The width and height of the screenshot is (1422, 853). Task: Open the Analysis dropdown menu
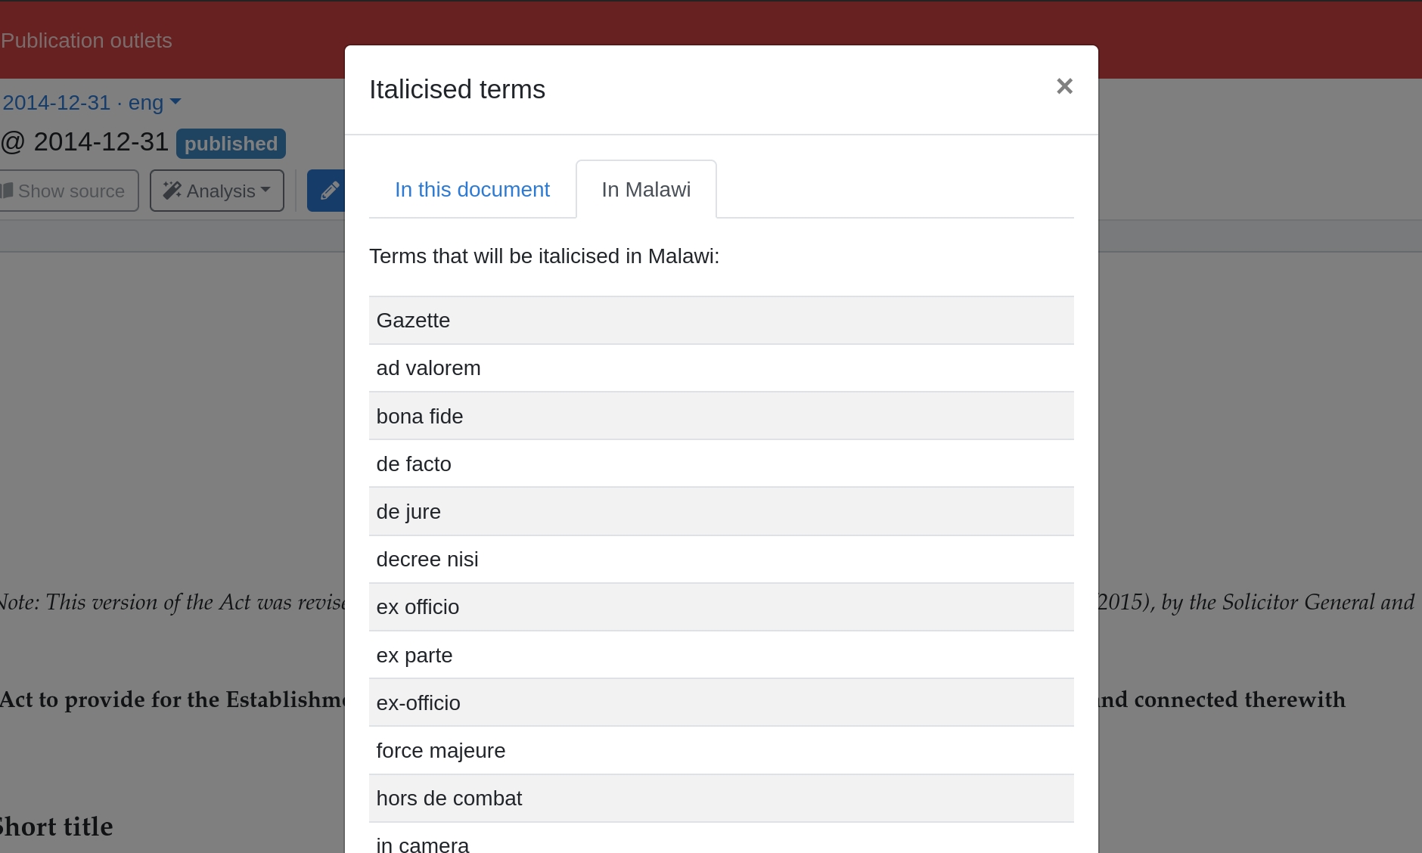point(217,191)
